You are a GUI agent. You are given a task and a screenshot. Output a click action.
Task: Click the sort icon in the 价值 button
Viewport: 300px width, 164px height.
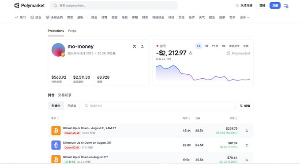click(241, 106)
